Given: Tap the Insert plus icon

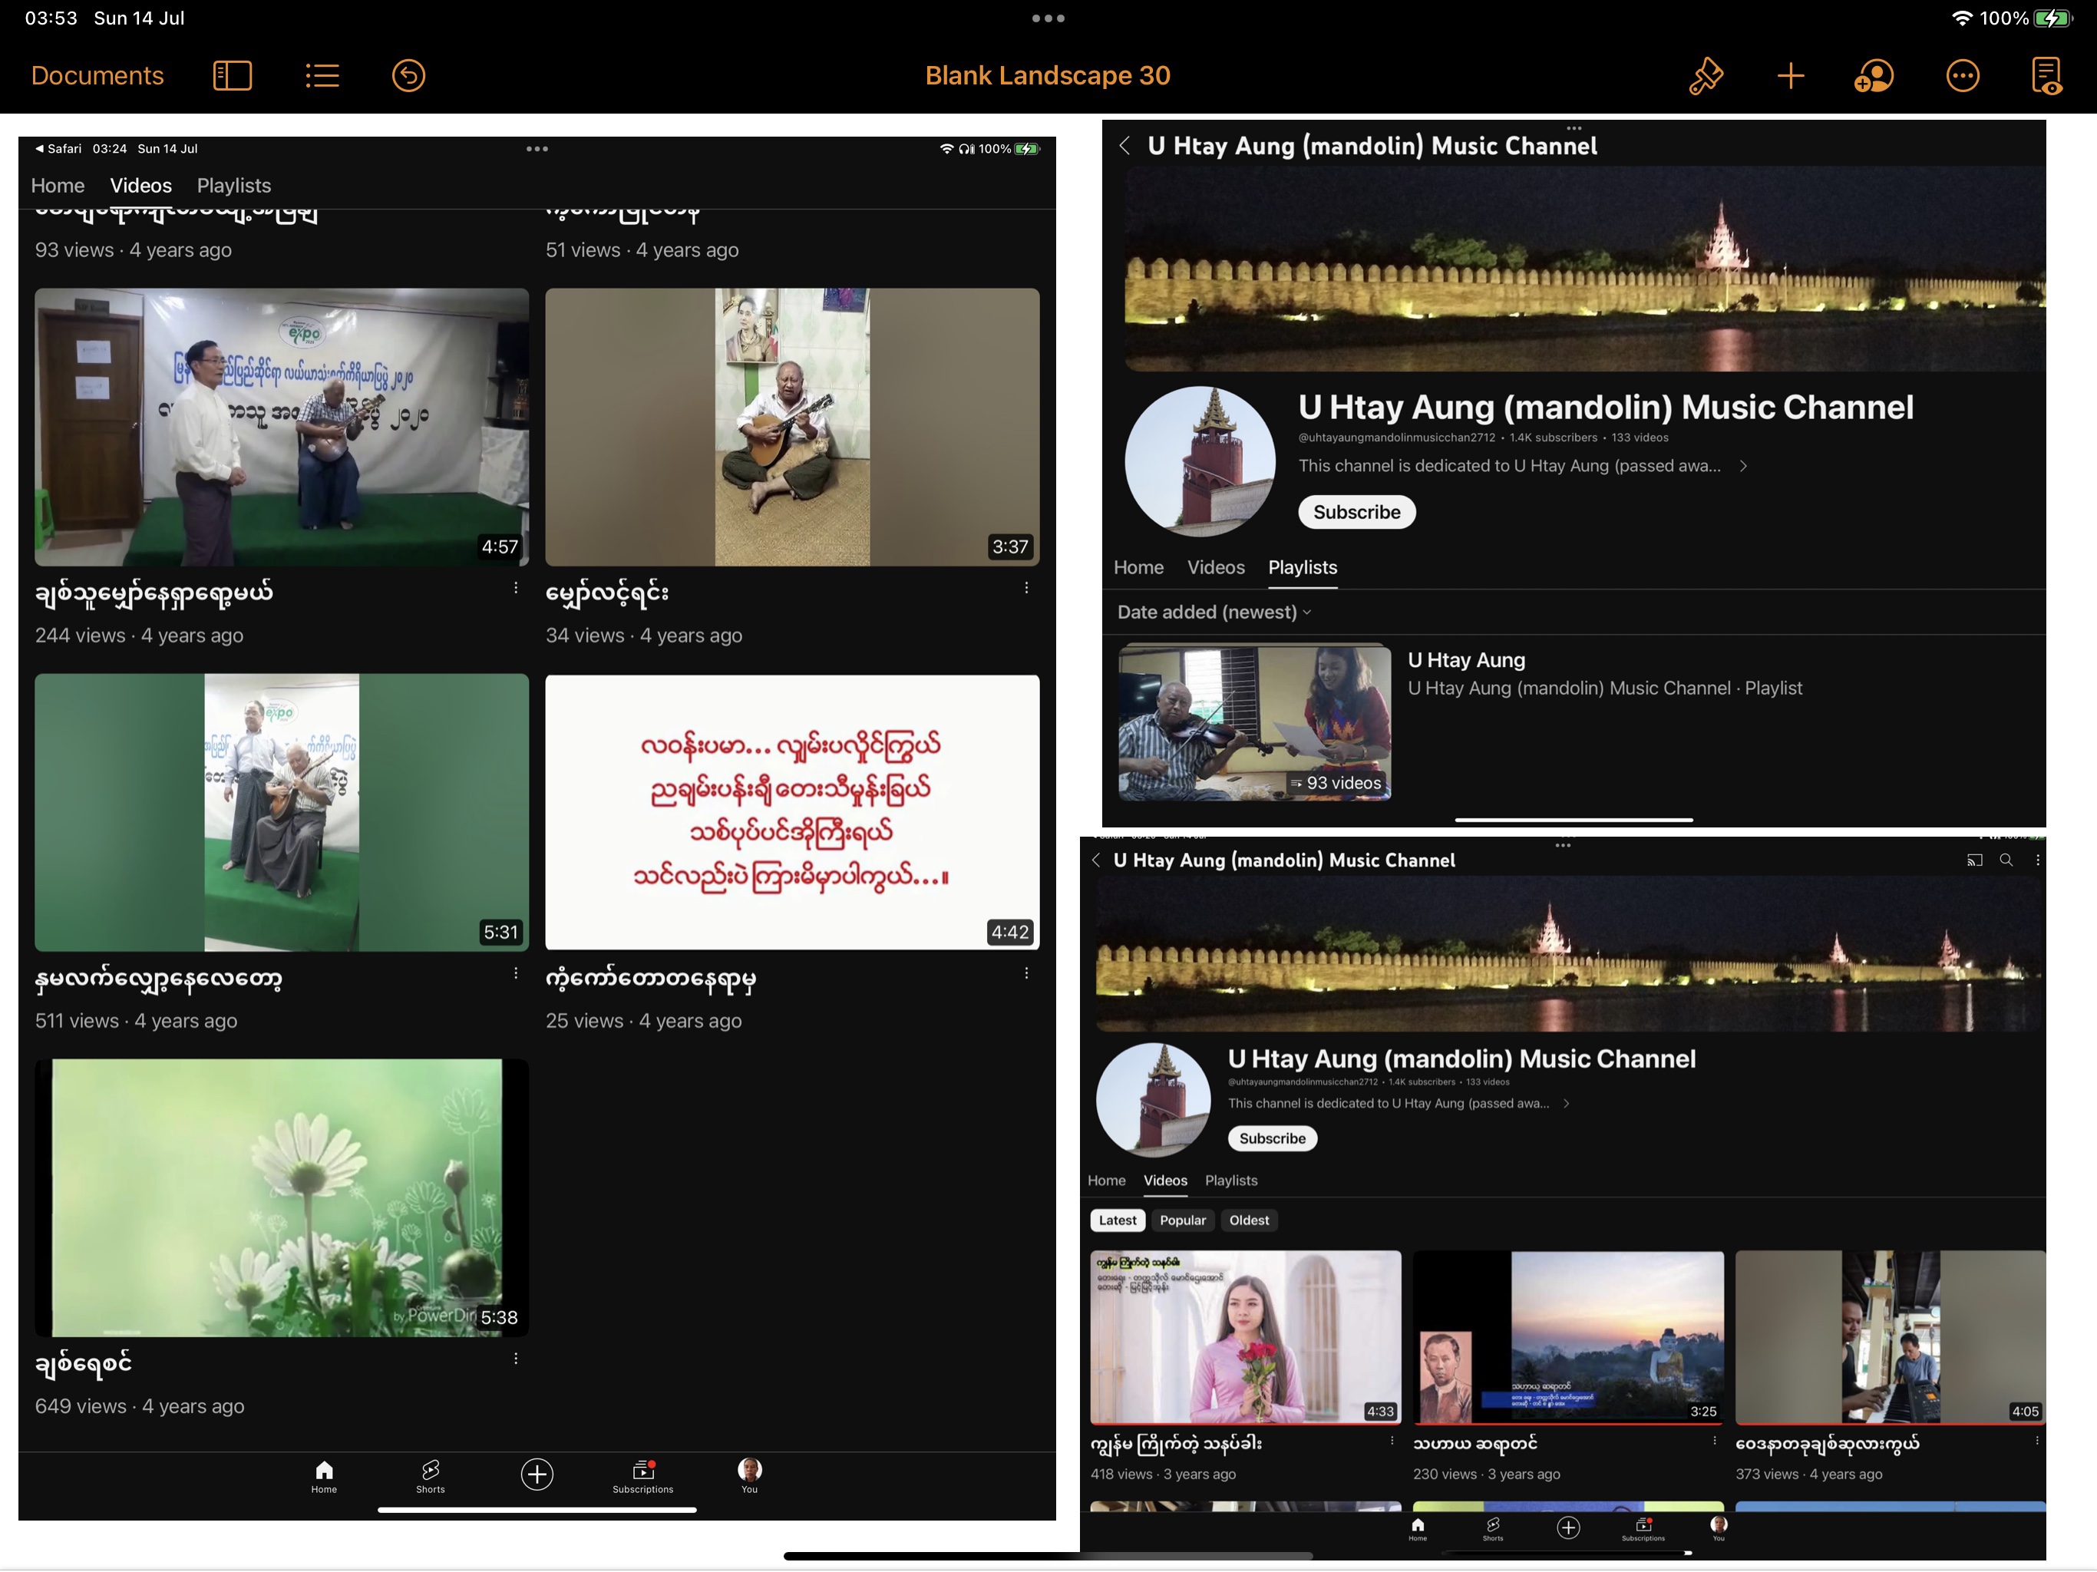Looking at the screenshot, I should coord(1790,76).
